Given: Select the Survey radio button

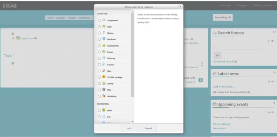Looking at the screenshot, I should [99, 84].
